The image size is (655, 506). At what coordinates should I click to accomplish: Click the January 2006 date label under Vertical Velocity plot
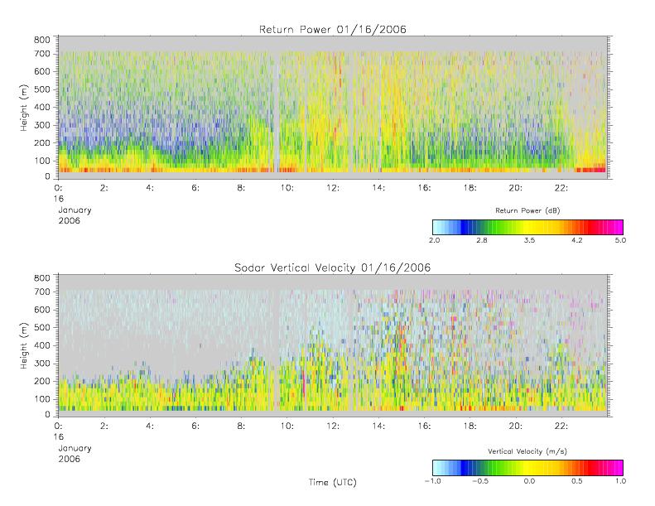(x=75, y=453)
